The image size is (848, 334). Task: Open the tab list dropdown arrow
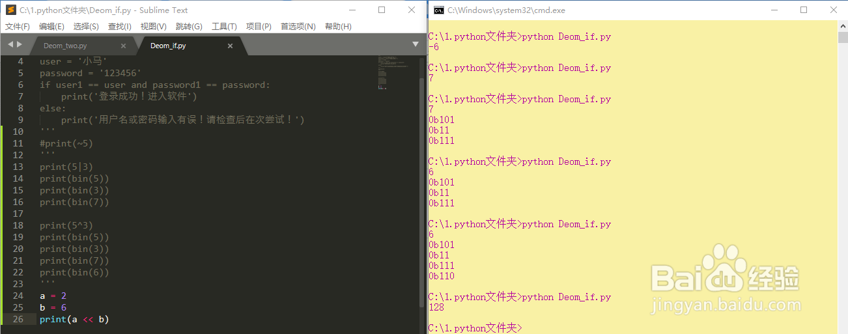coord(416,44)
